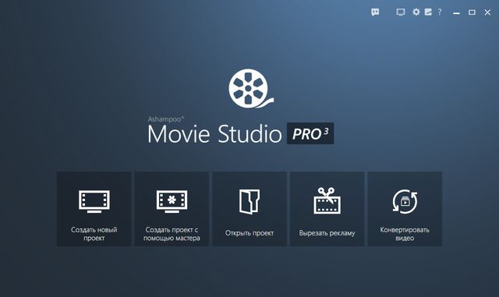Select the 'Создать проект с помощью мастера' label
The width and height of the screenshot is (499, 297).
coord(172,234)
